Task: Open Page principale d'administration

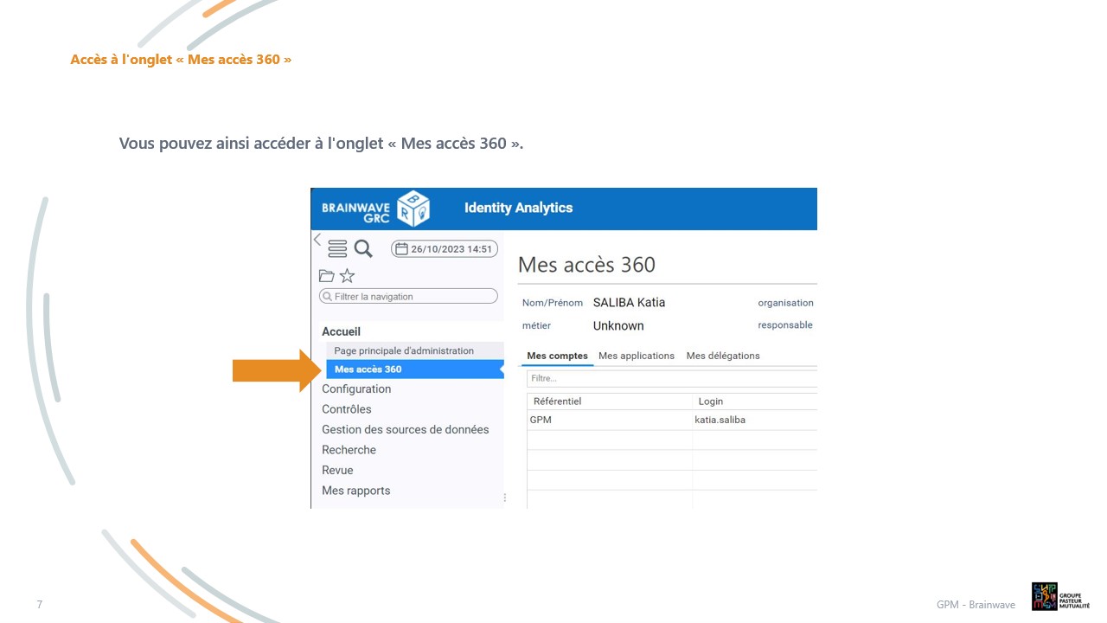Action: (x=404, y=350)
